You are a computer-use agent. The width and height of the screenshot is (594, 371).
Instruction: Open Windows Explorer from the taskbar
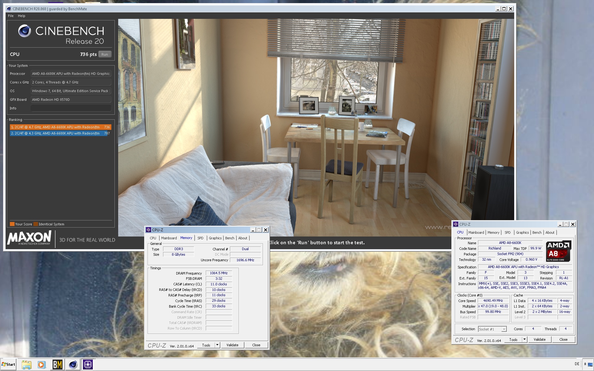pyautogui.click(x=27, y=365)
